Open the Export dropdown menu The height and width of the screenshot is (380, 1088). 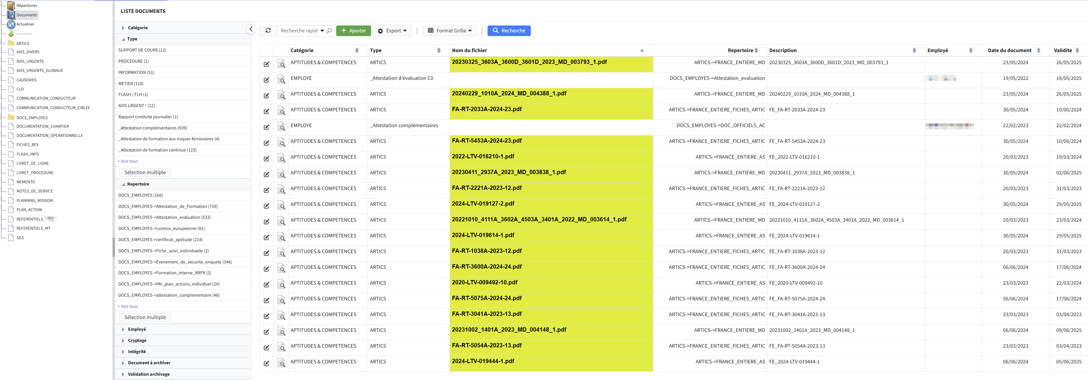[392, 31]
